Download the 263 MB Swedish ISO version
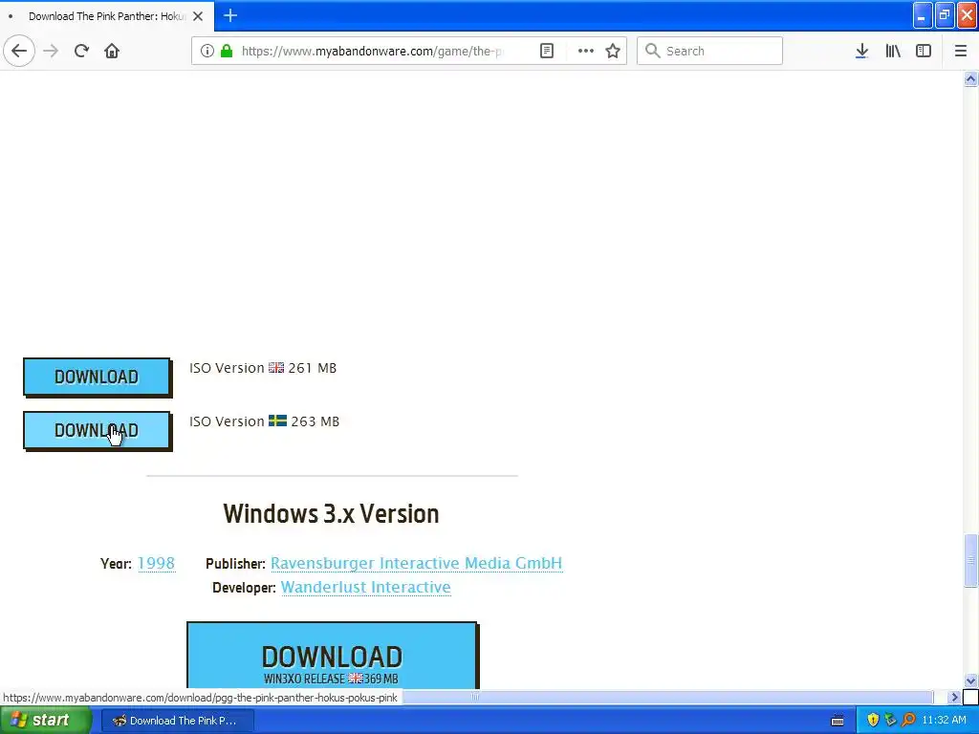The height and width of the screenshot is (734, 979). (97, 430)
